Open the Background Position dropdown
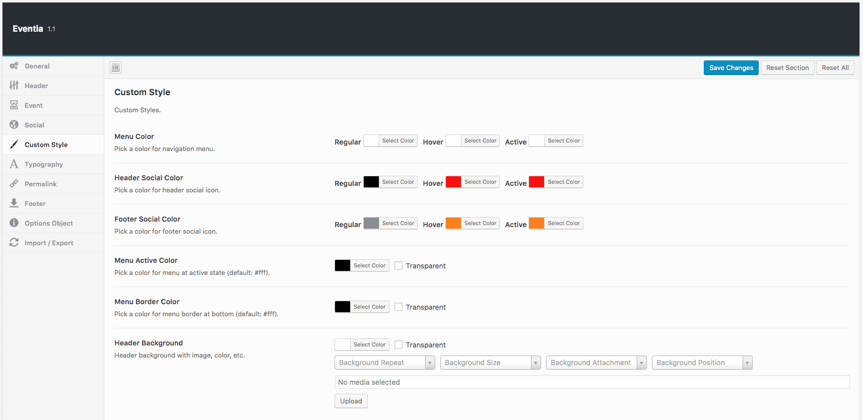Viewport: 863px width, 420px height. (702, 363)
